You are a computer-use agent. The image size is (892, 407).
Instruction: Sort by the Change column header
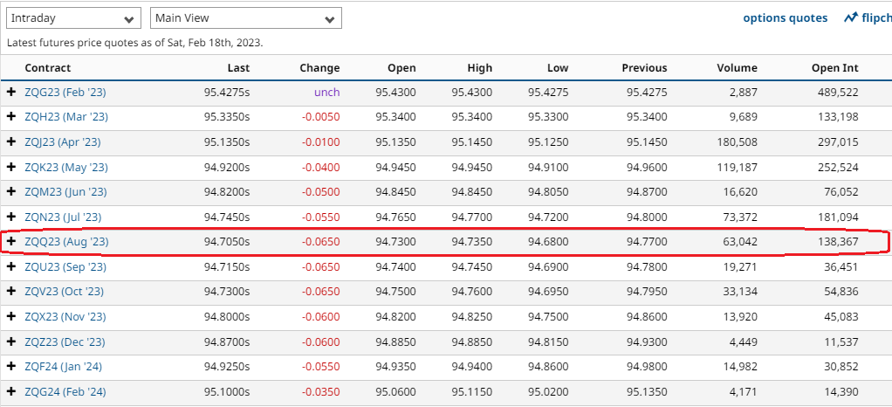point(319,68)
